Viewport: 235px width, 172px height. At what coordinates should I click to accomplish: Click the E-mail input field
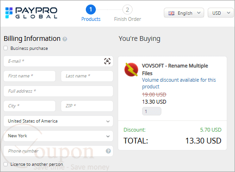pos(58,61)
